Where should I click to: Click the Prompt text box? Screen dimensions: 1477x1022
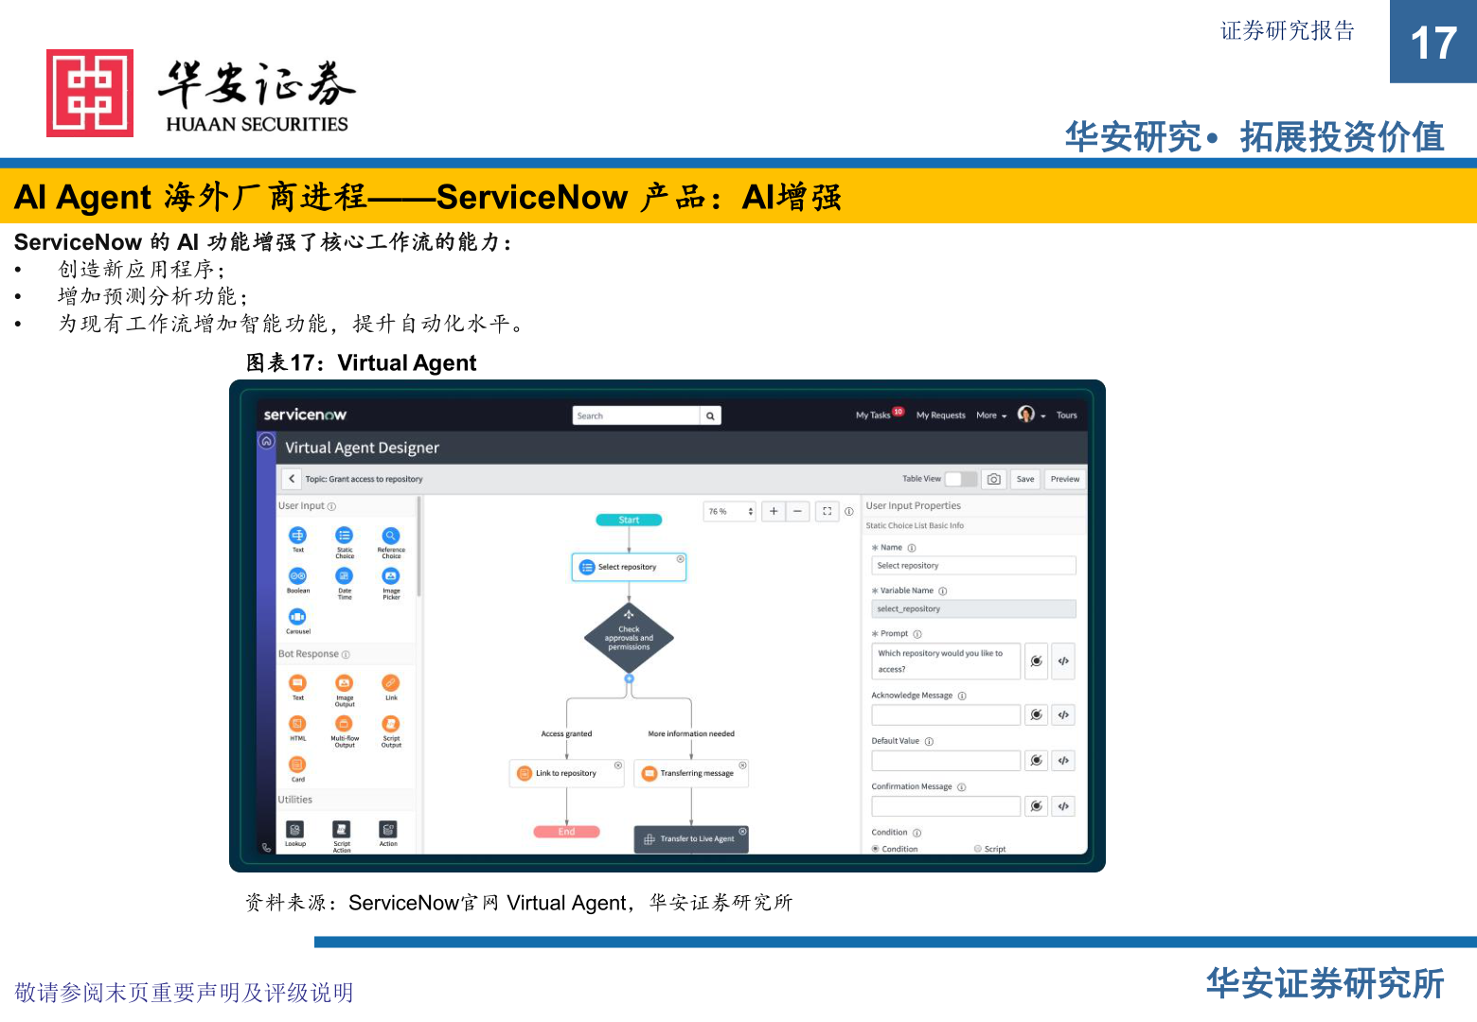pos(946,661)
